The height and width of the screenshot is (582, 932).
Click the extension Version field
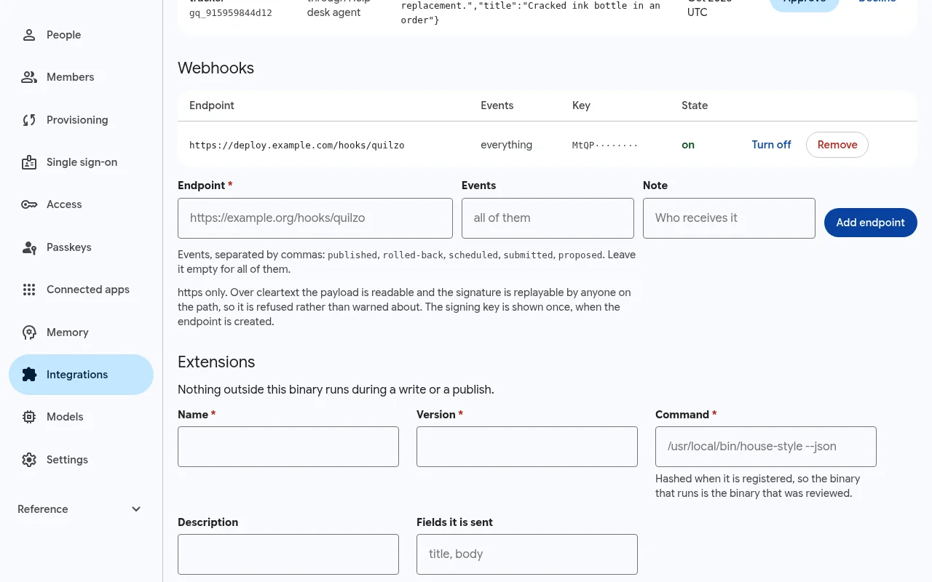527,447
